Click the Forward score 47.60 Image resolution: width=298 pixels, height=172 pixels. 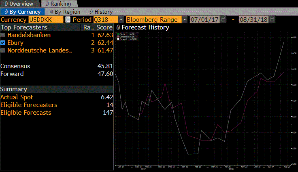point(105,74)
